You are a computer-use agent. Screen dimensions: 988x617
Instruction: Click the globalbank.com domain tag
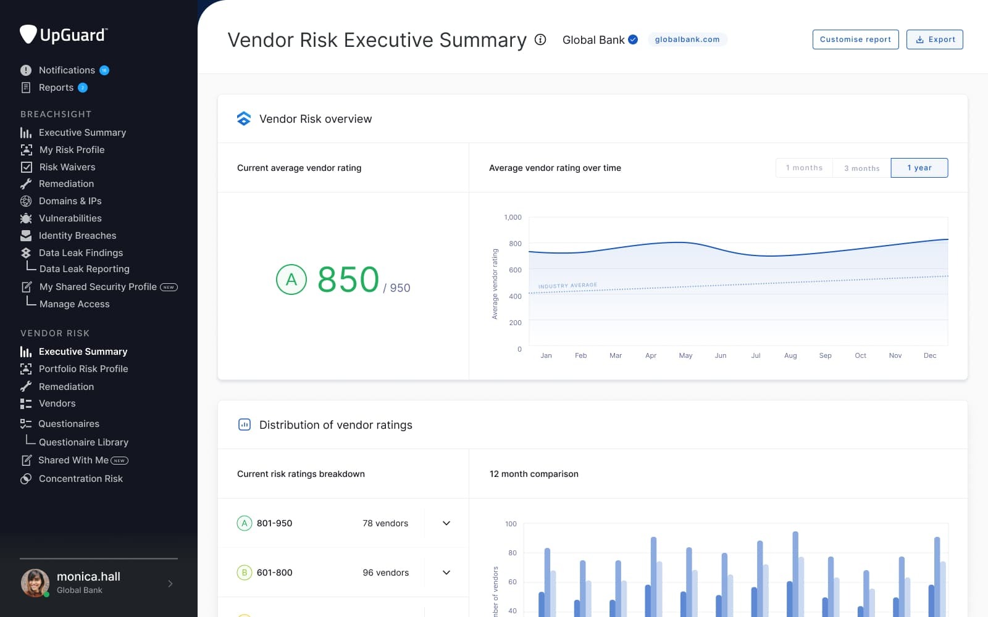pos(687,39)
